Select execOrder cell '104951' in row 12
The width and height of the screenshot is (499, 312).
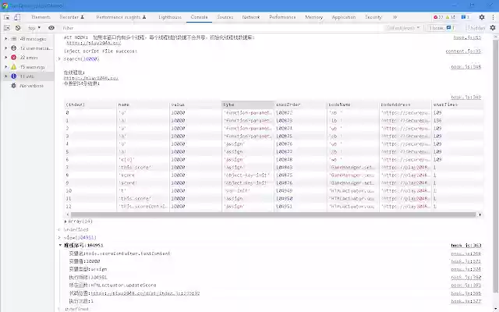[300, 207]
